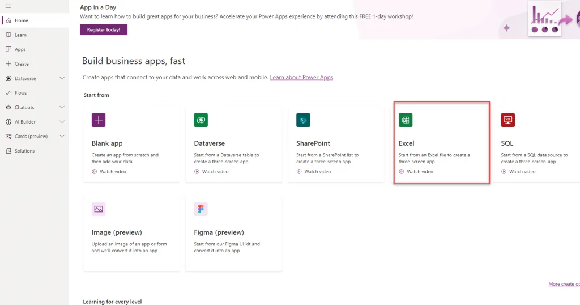
Task: Click play icon under SharePoint card
Action: pyautogui.click(x=299, y=171)
